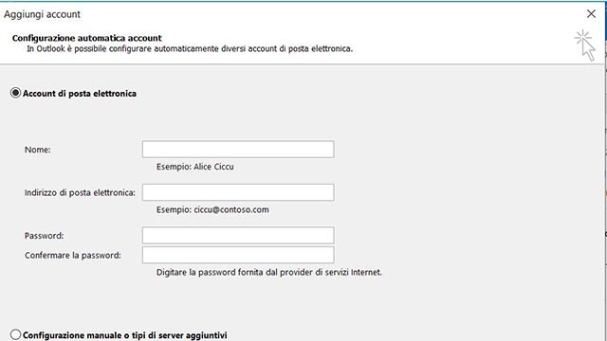Click the setup wizard cursor icon
Screen dimensions: 607x341
(585, 45)
